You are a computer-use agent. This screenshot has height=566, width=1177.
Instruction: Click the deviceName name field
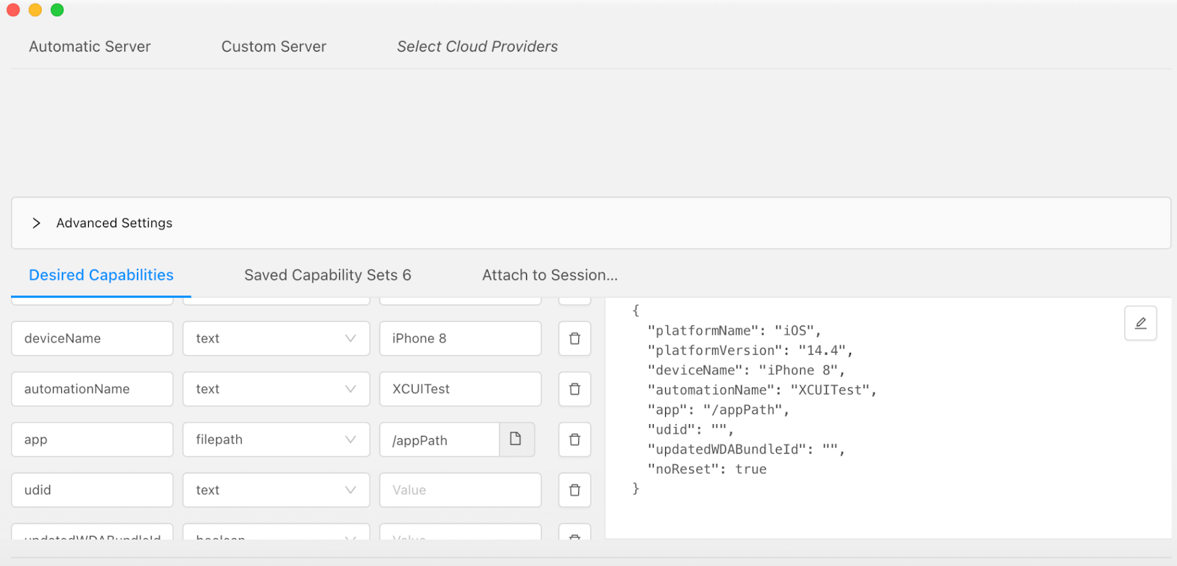[x=92, y=338]
